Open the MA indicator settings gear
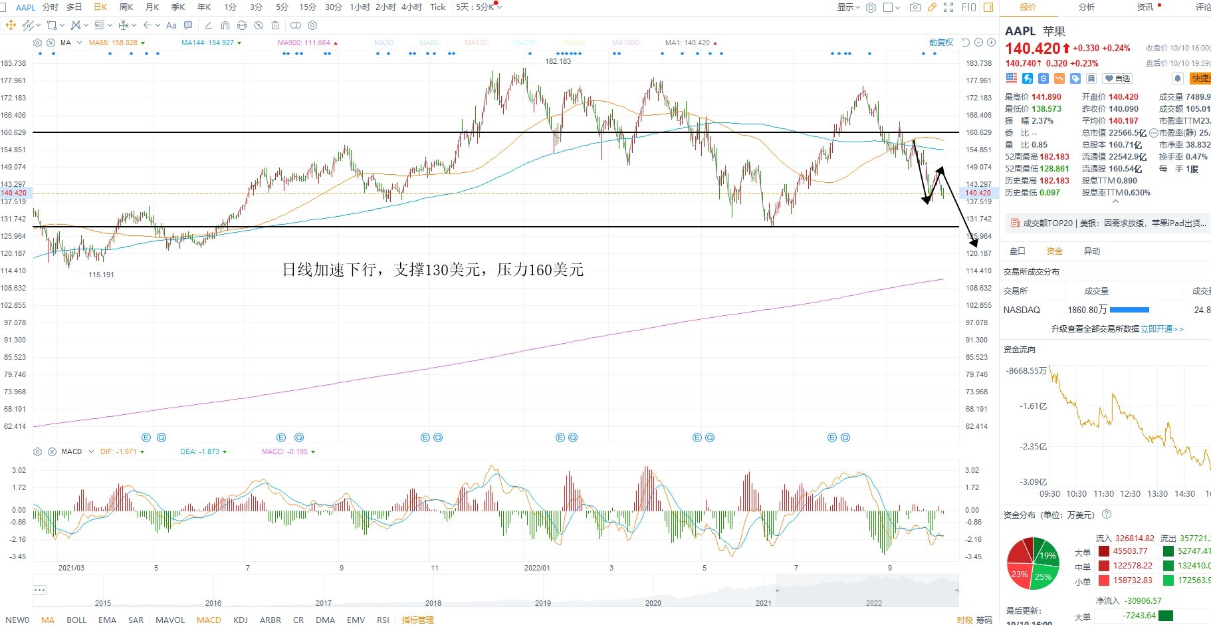Screen dimensions: 1211x625 [x=38, y=43]
